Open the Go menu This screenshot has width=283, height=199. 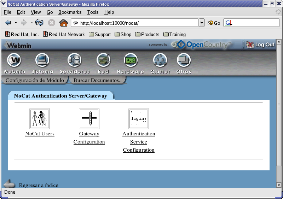[x=50, y=12]
